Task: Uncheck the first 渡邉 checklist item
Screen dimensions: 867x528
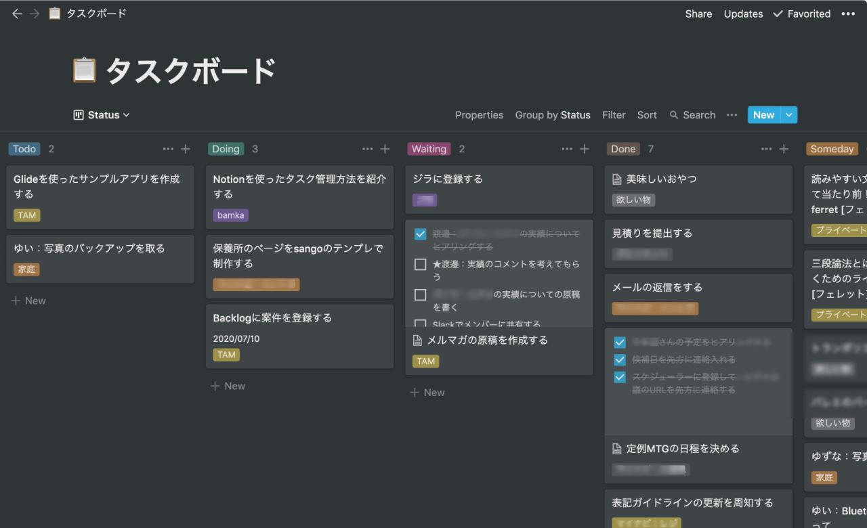Action: [x=420, y=234]
